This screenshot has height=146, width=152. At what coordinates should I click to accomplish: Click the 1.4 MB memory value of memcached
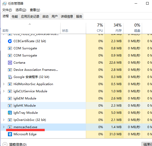116,127
